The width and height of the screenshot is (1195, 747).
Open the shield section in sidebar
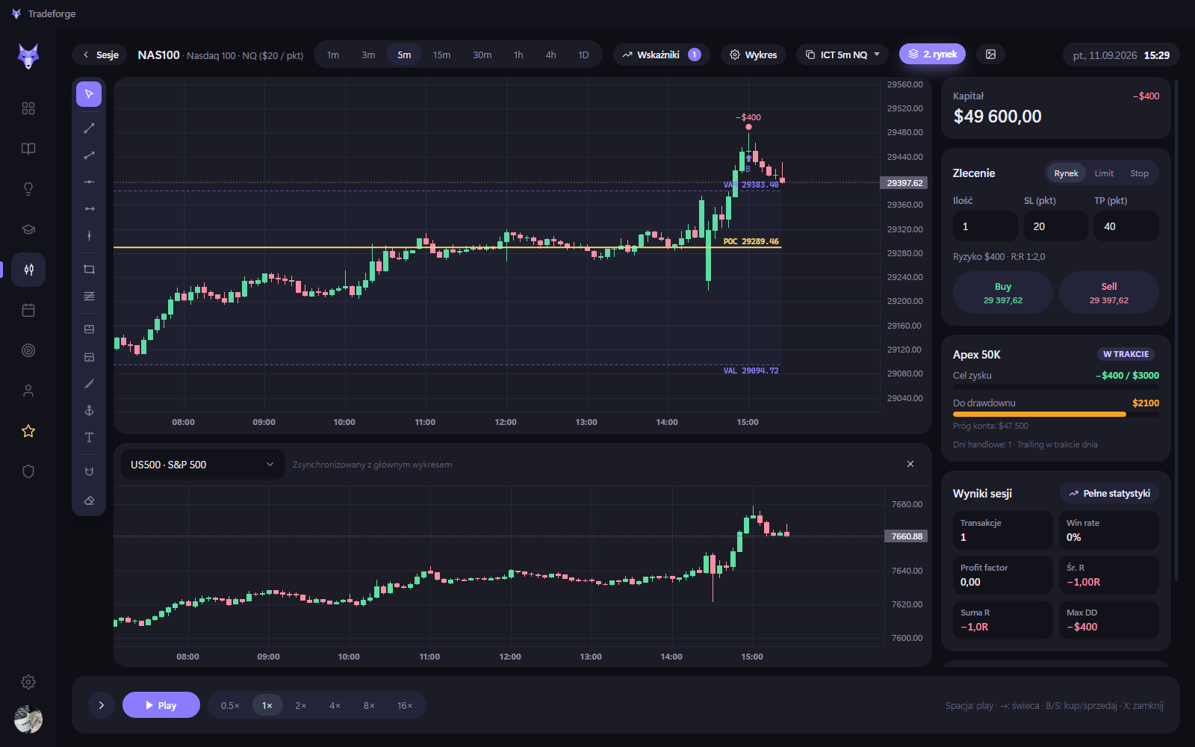28,471
